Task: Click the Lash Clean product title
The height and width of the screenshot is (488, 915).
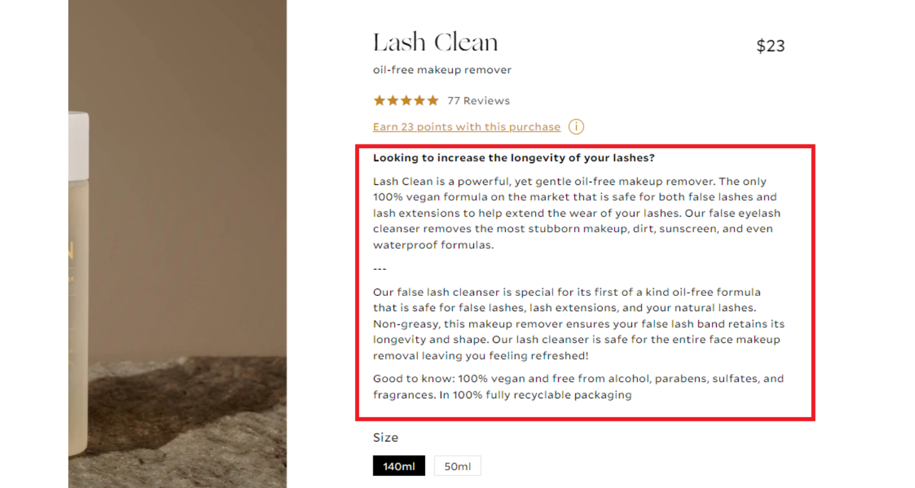Action: click(x=436, y=43)
